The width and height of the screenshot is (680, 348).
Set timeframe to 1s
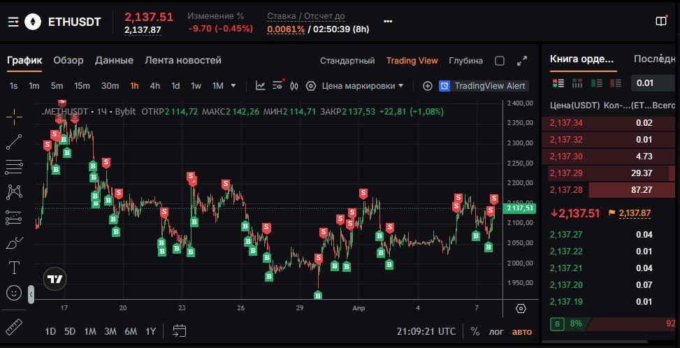[x=13, y=86]
